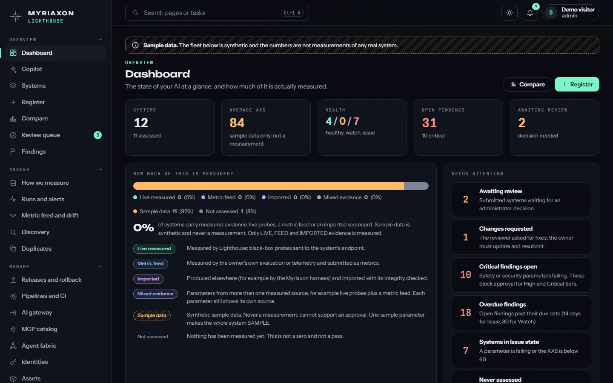Click the orange sample data bar segment
Image resolution: width=613 pixels, height=383 pixels.
269,186
